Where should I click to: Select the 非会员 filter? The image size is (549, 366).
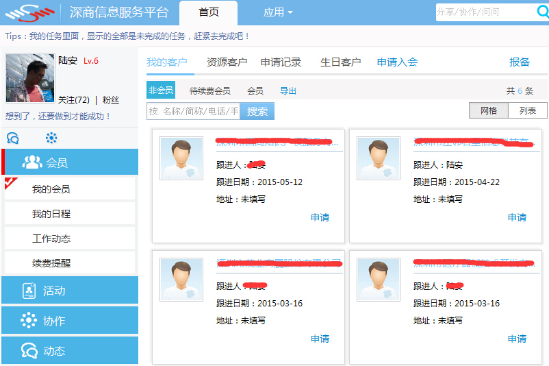[x=161, y=90]
